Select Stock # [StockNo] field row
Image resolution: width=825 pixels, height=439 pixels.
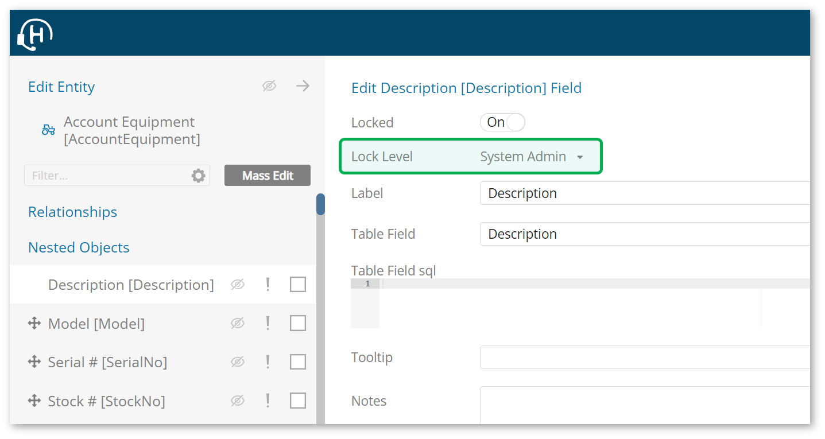tap(162, 401)
